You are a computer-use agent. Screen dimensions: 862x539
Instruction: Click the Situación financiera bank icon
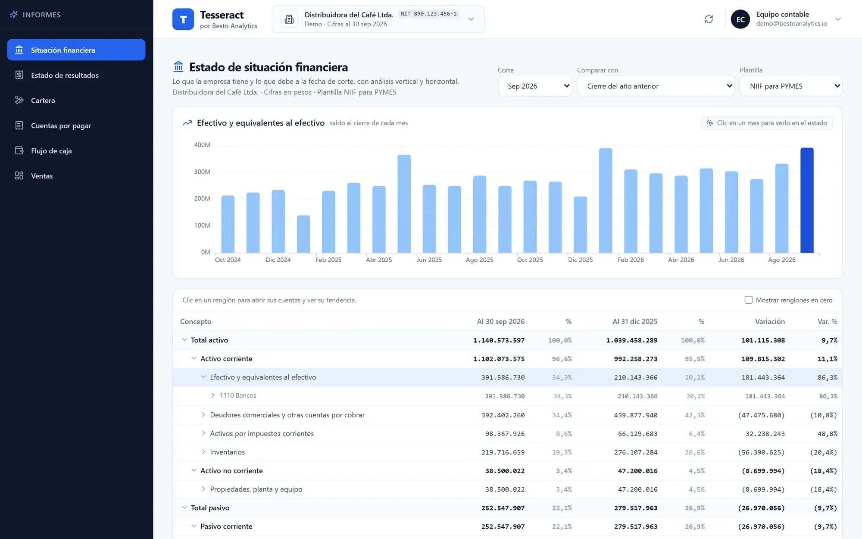(x=19, y=50)
